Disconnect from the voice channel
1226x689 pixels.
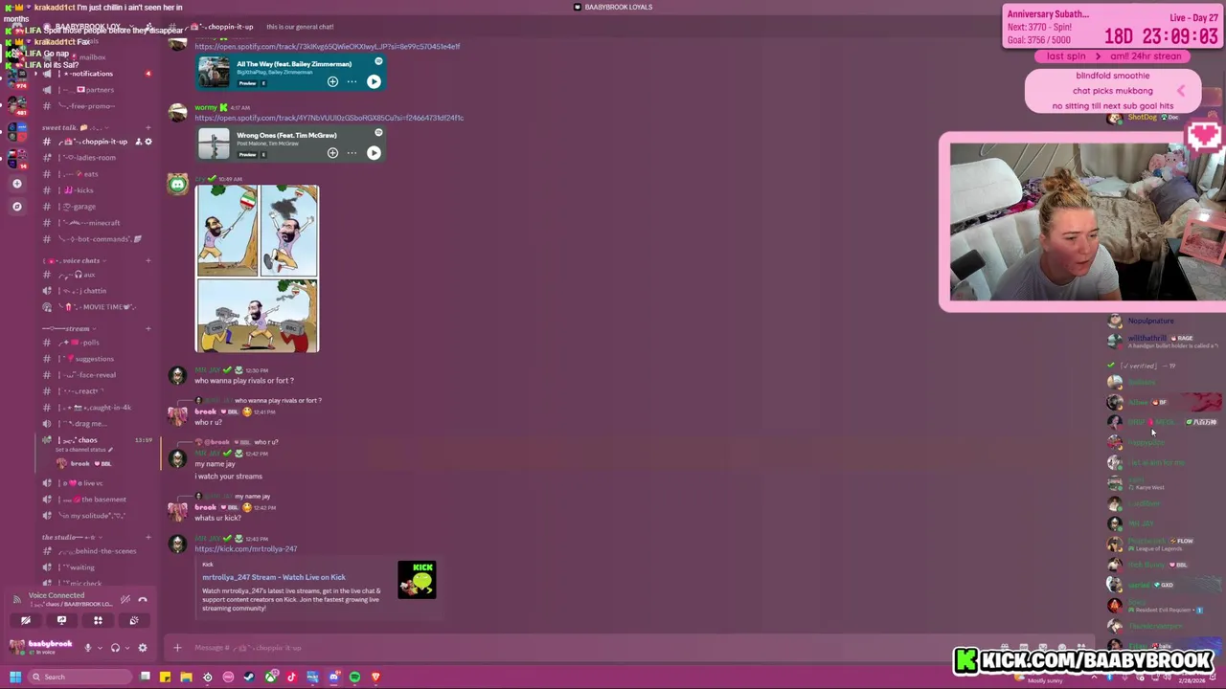click(143, 600)
